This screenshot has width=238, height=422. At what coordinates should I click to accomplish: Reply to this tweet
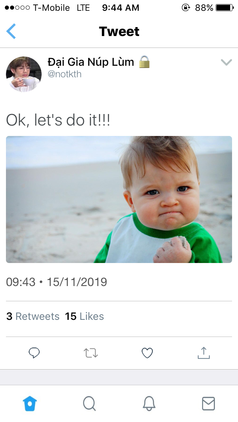[34, 353]
